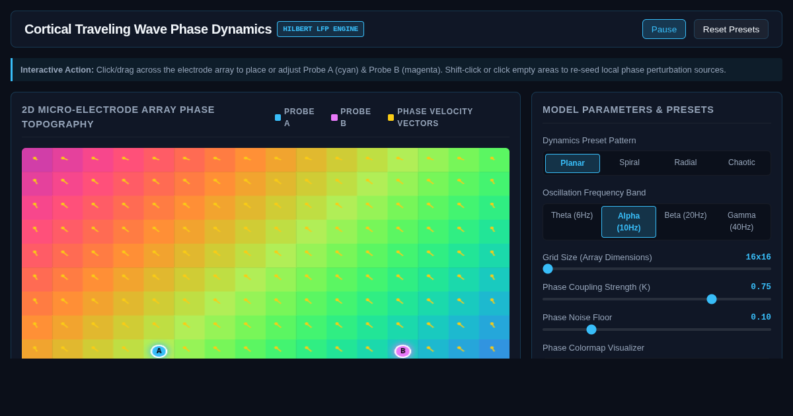Click the Reset Presets button

(731, 29)
